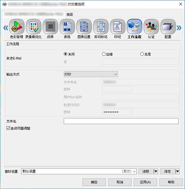Click the 应用(A) button
Viewport: 185px width, 189px height.
tap(145, 182)
